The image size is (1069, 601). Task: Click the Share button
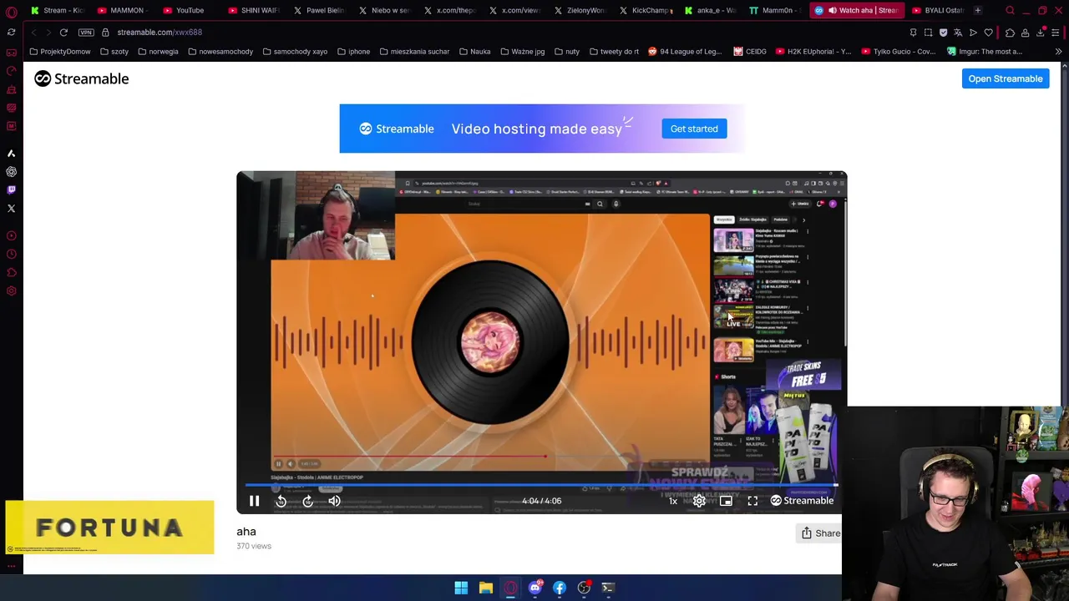[821, 533]
